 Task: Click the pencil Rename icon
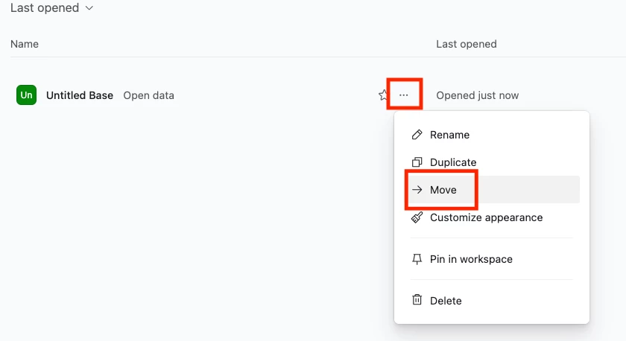tap(417, 135)
